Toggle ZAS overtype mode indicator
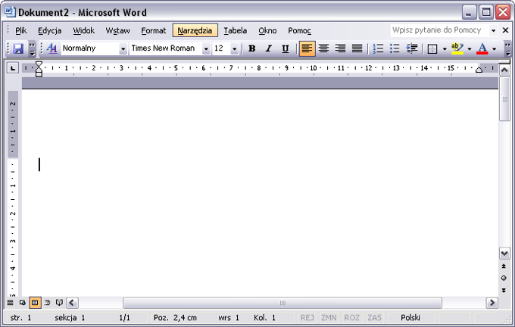 [374, 318]
